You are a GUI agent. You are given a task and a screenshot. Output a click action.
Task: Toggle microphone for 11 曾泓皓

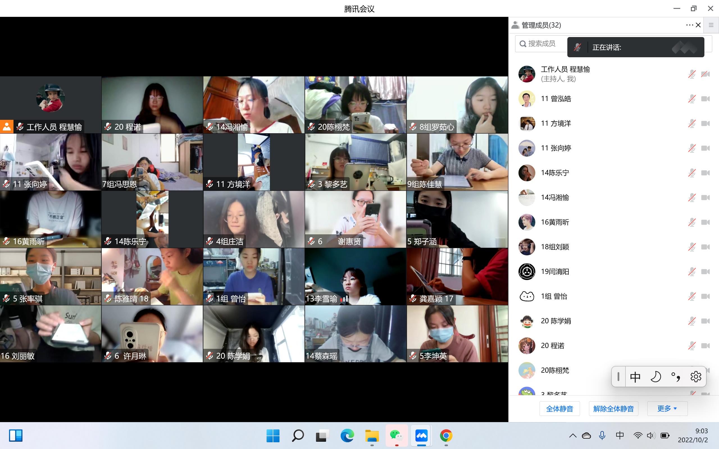point(692,99)
